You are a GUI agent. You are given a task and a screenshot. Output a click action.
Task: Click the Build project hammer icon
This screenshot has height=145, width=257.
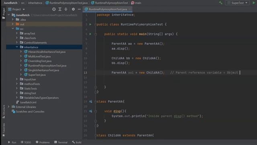click(x=220, y=3)
